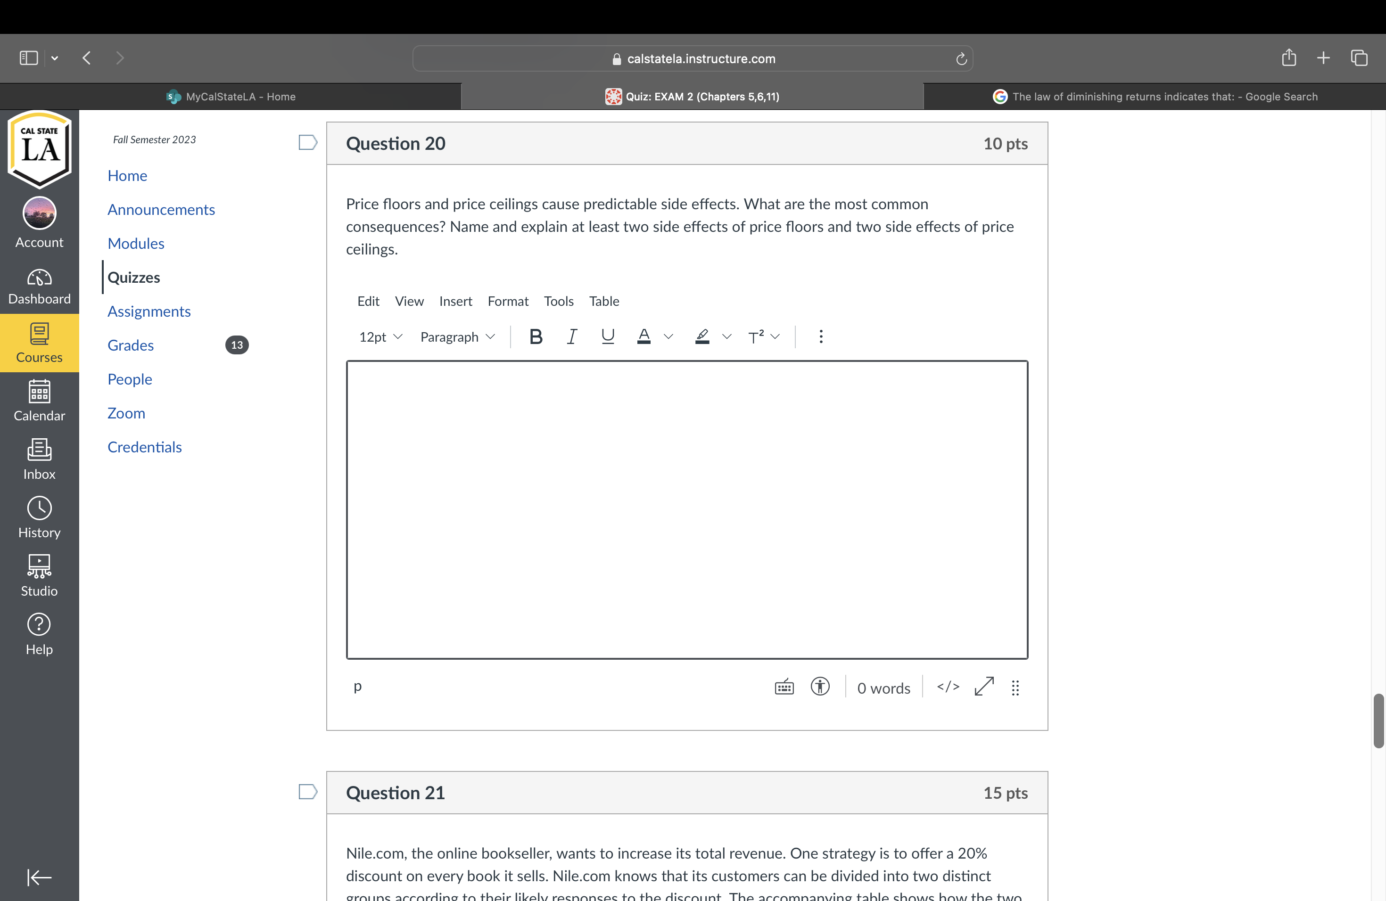Open the superscript options dropdown arrow
This screenshot has height=901, width=1386.
point(775,337)
